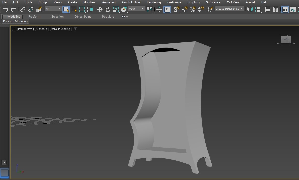Open the reference coordinate 'View' dropdown
The image size is (299, 180).
[136, 9]
